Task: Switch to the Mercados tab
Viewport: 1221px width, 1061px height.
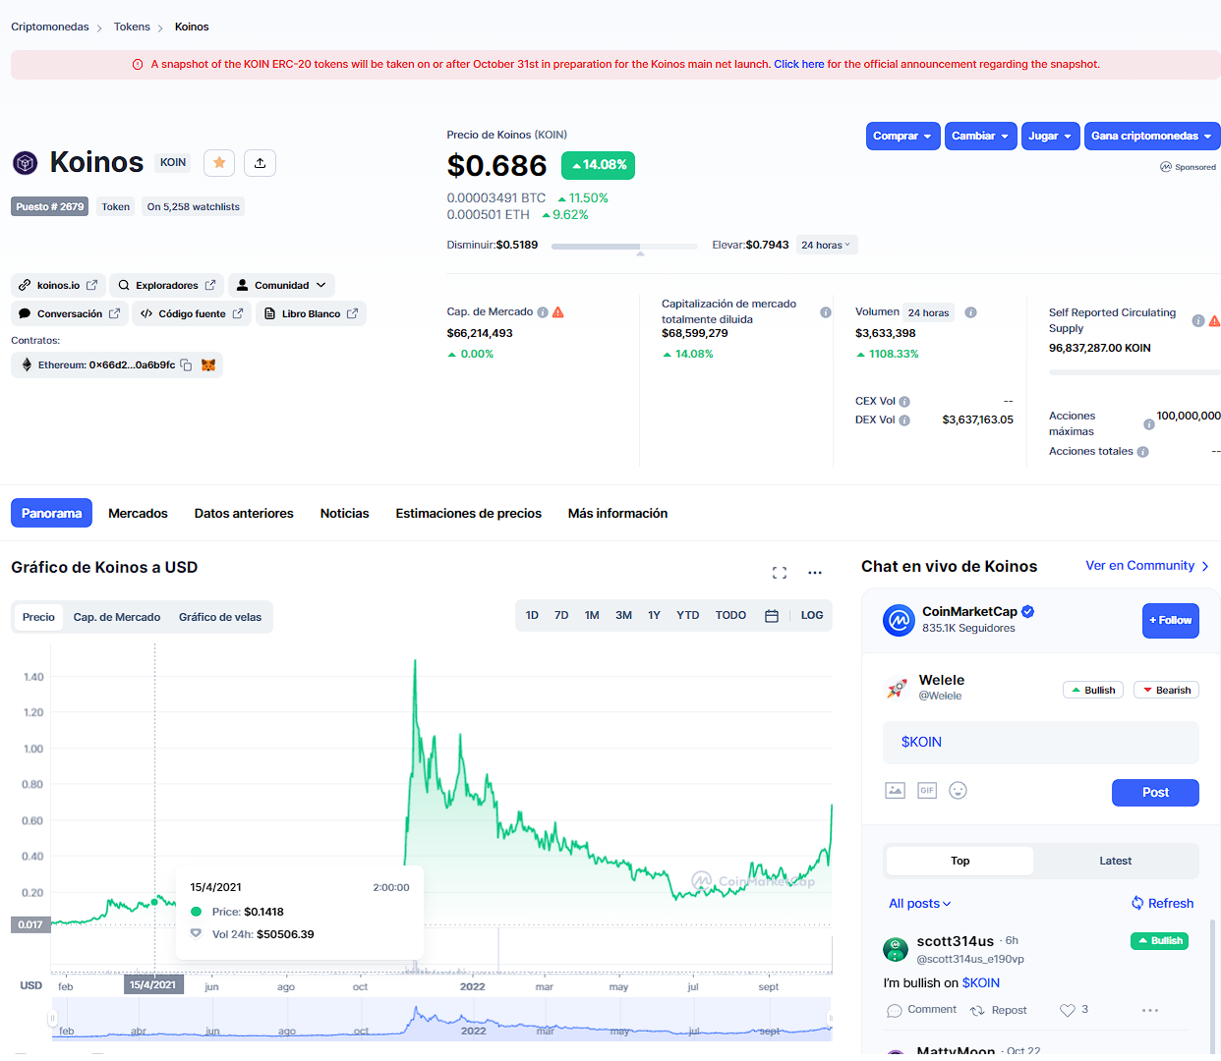Action: [138, 514]
